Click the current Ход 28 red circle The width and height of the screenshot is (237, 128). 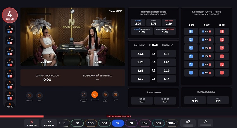tap(10, 15)
